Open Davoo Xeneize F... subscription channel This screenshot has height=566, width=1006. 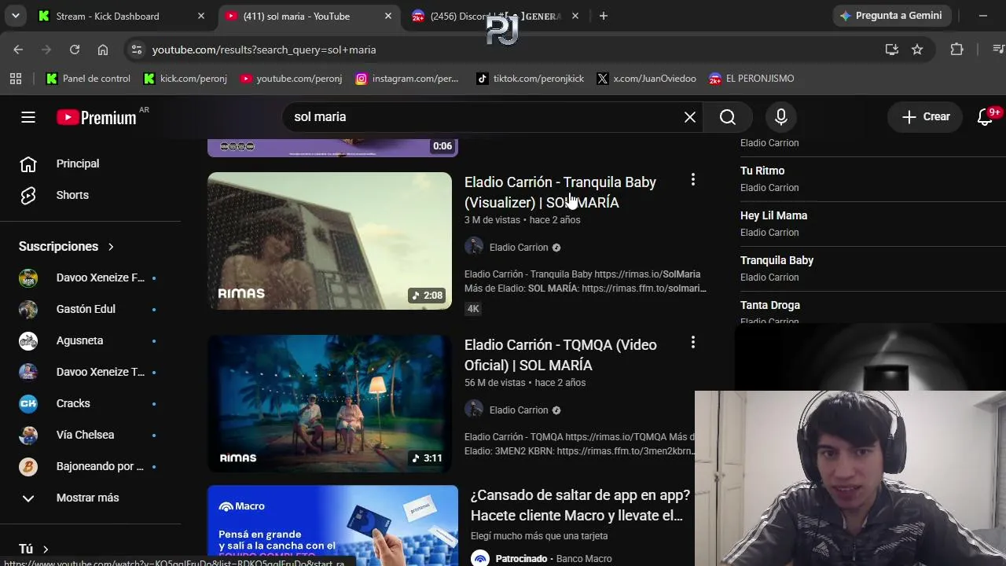coord(90,277)
